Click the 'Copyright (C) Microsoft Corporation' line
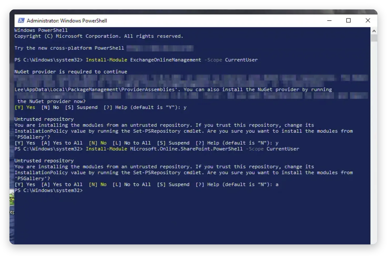Viewport: 387px width, 256px height. pos(99,36)
